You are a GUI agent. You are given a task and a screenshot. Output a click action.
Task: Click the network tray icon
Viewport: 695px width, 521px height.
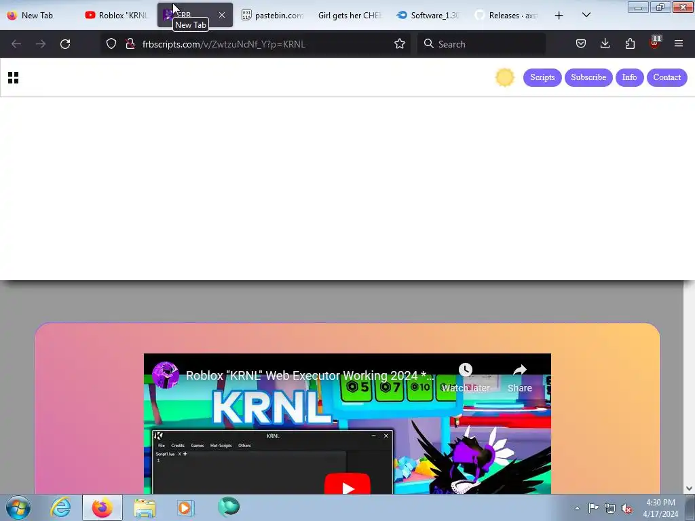pyautogui.click(x=610, y=509)
